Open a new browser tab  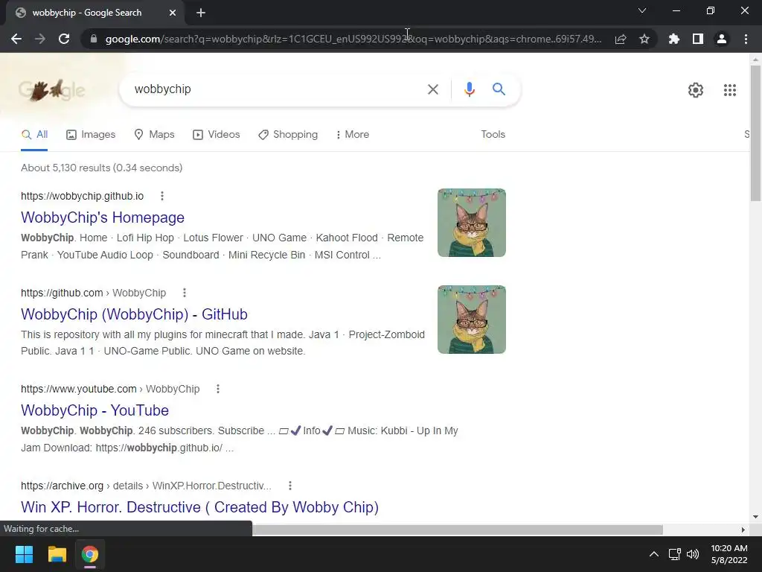tap(201, 13)
